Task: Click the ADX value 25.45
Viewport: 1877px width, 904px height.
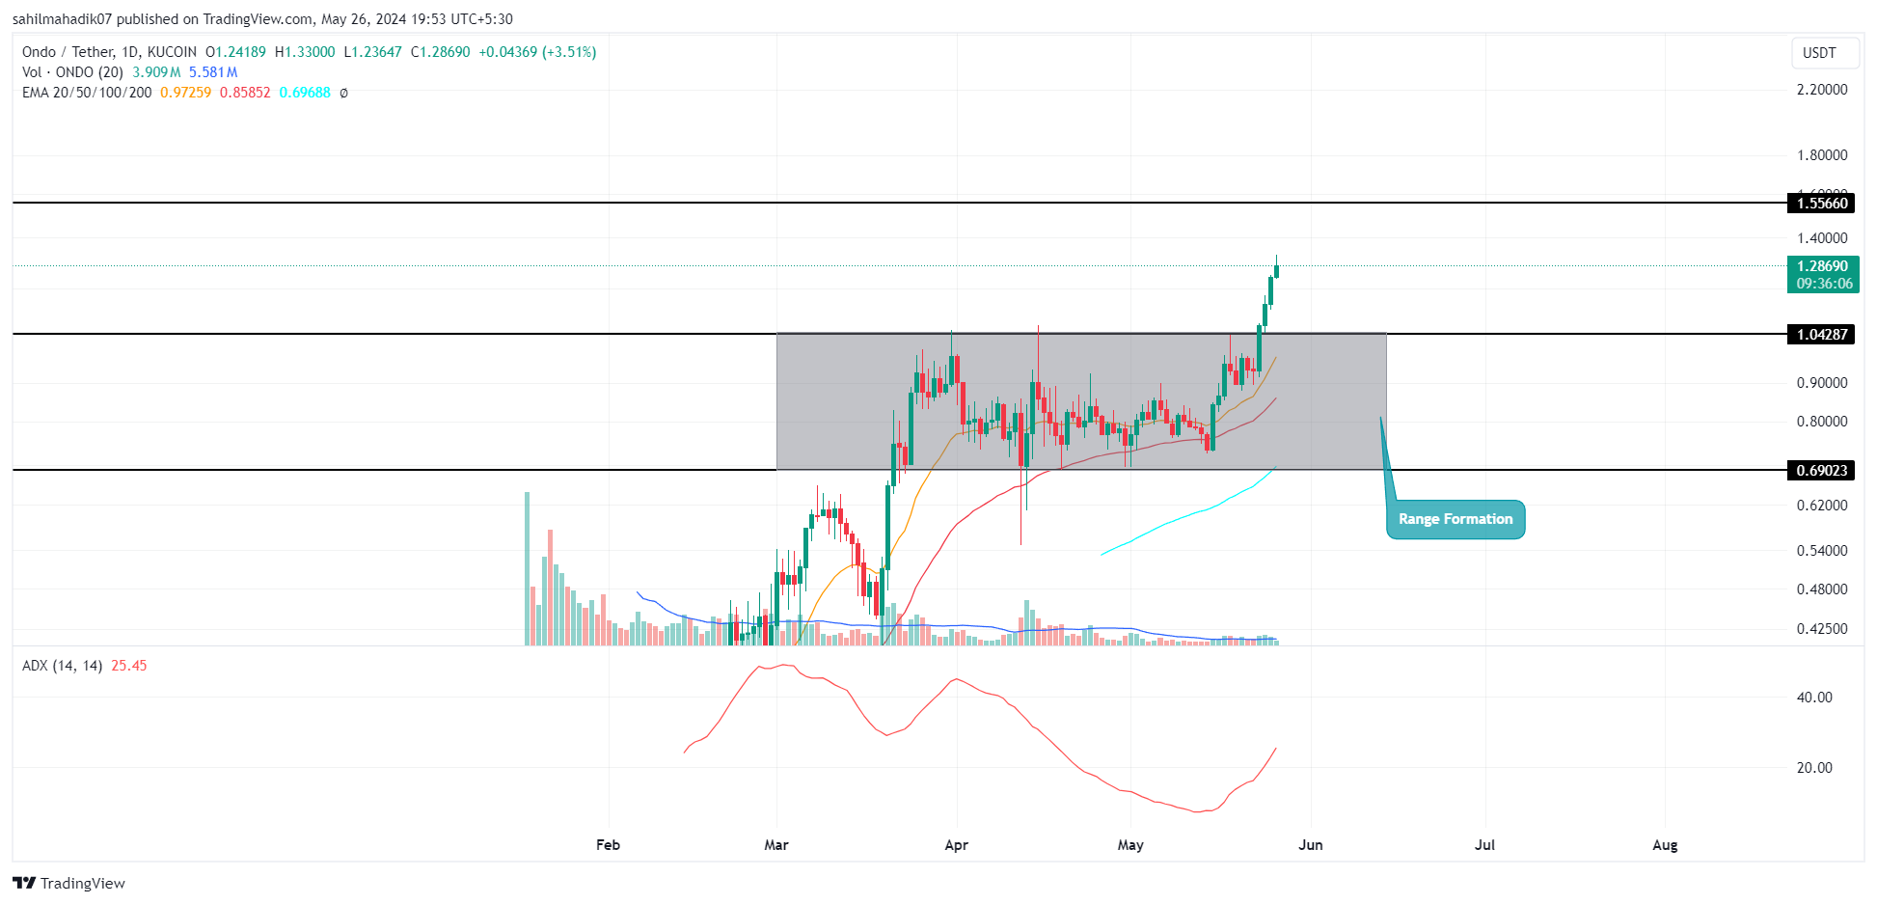Action: [x=129, y=666]
